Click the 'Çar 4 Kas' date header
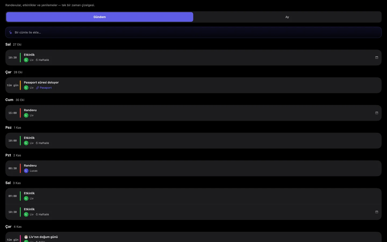Viewport: 387px width, 242px height. pyautogui.click(x=13, y=227)
